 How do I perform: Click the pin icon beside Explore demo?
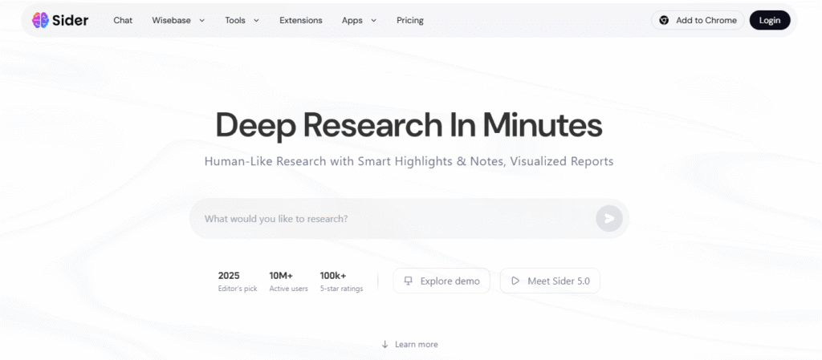[409, 281]
